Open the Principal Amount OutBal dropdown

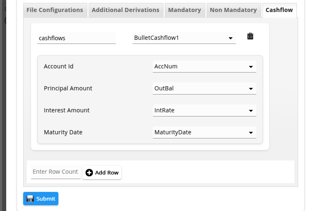205,88
